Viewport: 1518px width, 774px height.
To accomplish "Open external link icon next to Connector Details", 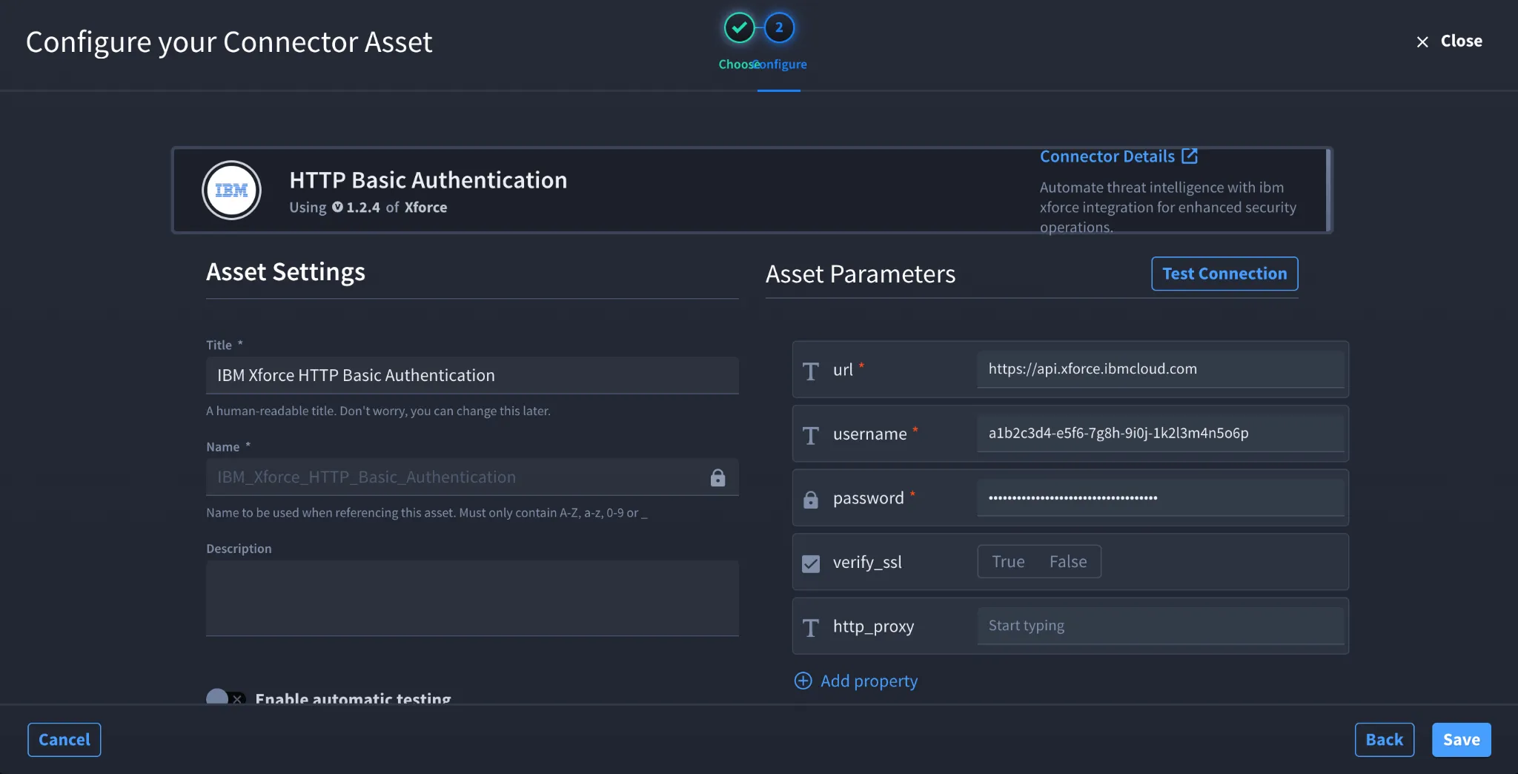I will pos(1190,156).
